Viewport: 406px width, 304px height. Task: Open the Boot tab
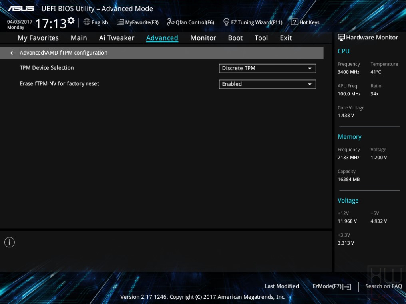(235, 38)
